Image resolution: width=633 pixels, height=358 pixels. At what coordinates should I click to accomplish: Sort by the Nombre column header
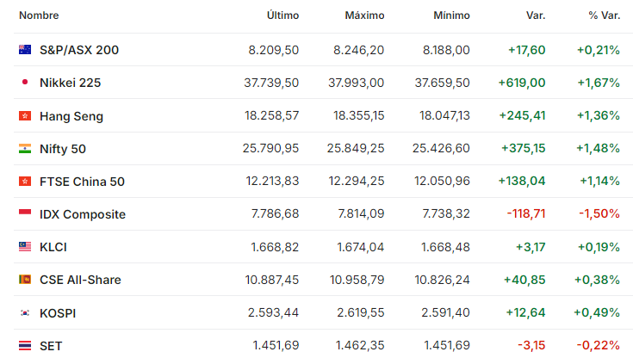[x=39, y=15]
